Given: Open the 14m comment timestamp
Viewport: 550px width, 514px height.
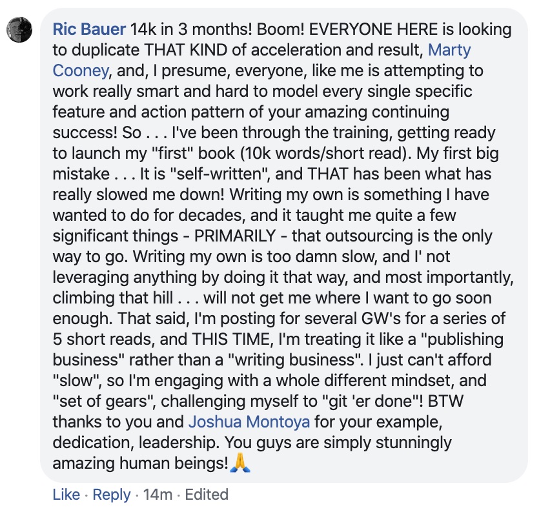Looking at the screenshot, I should pos(158,495).
